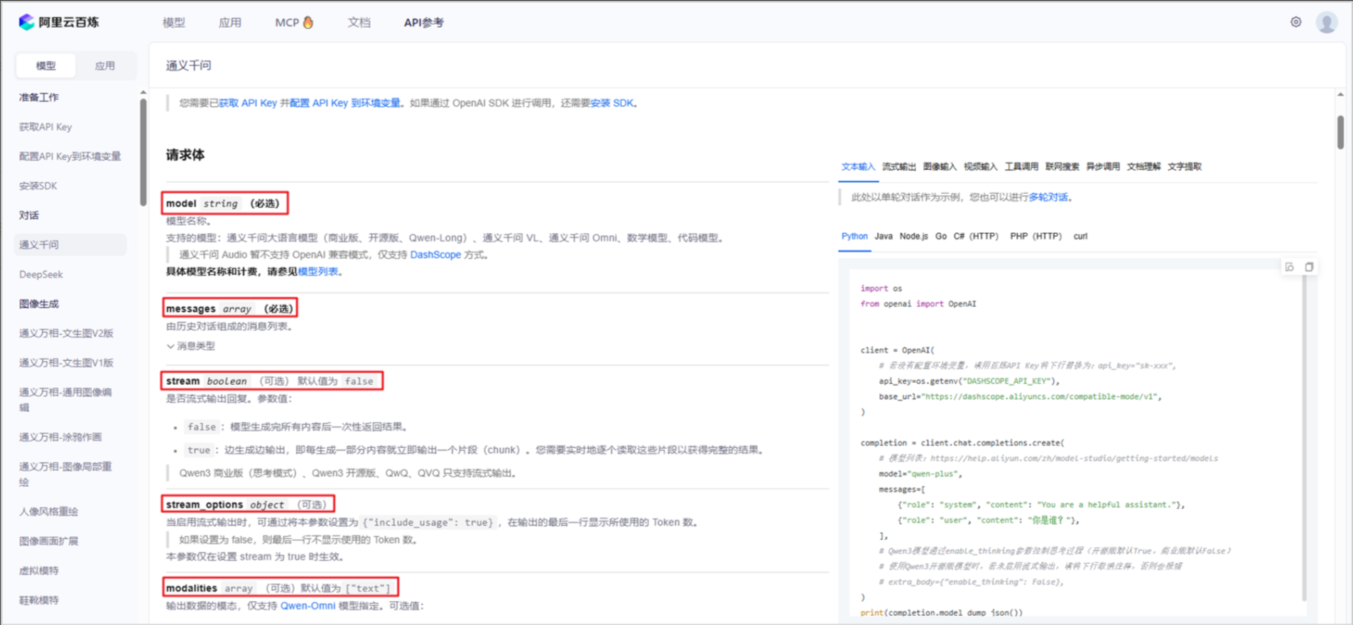This screenshot has width=1353, height=625.
Task: Open the 文档 top navigation item
Action: [359, 23]
